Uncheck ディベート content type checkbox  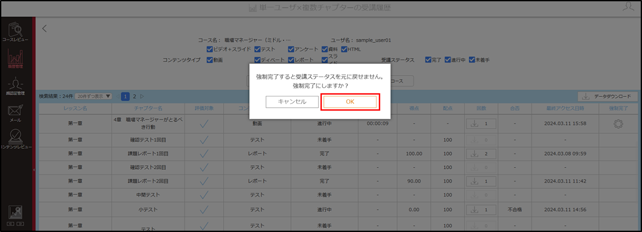point(257,60)
